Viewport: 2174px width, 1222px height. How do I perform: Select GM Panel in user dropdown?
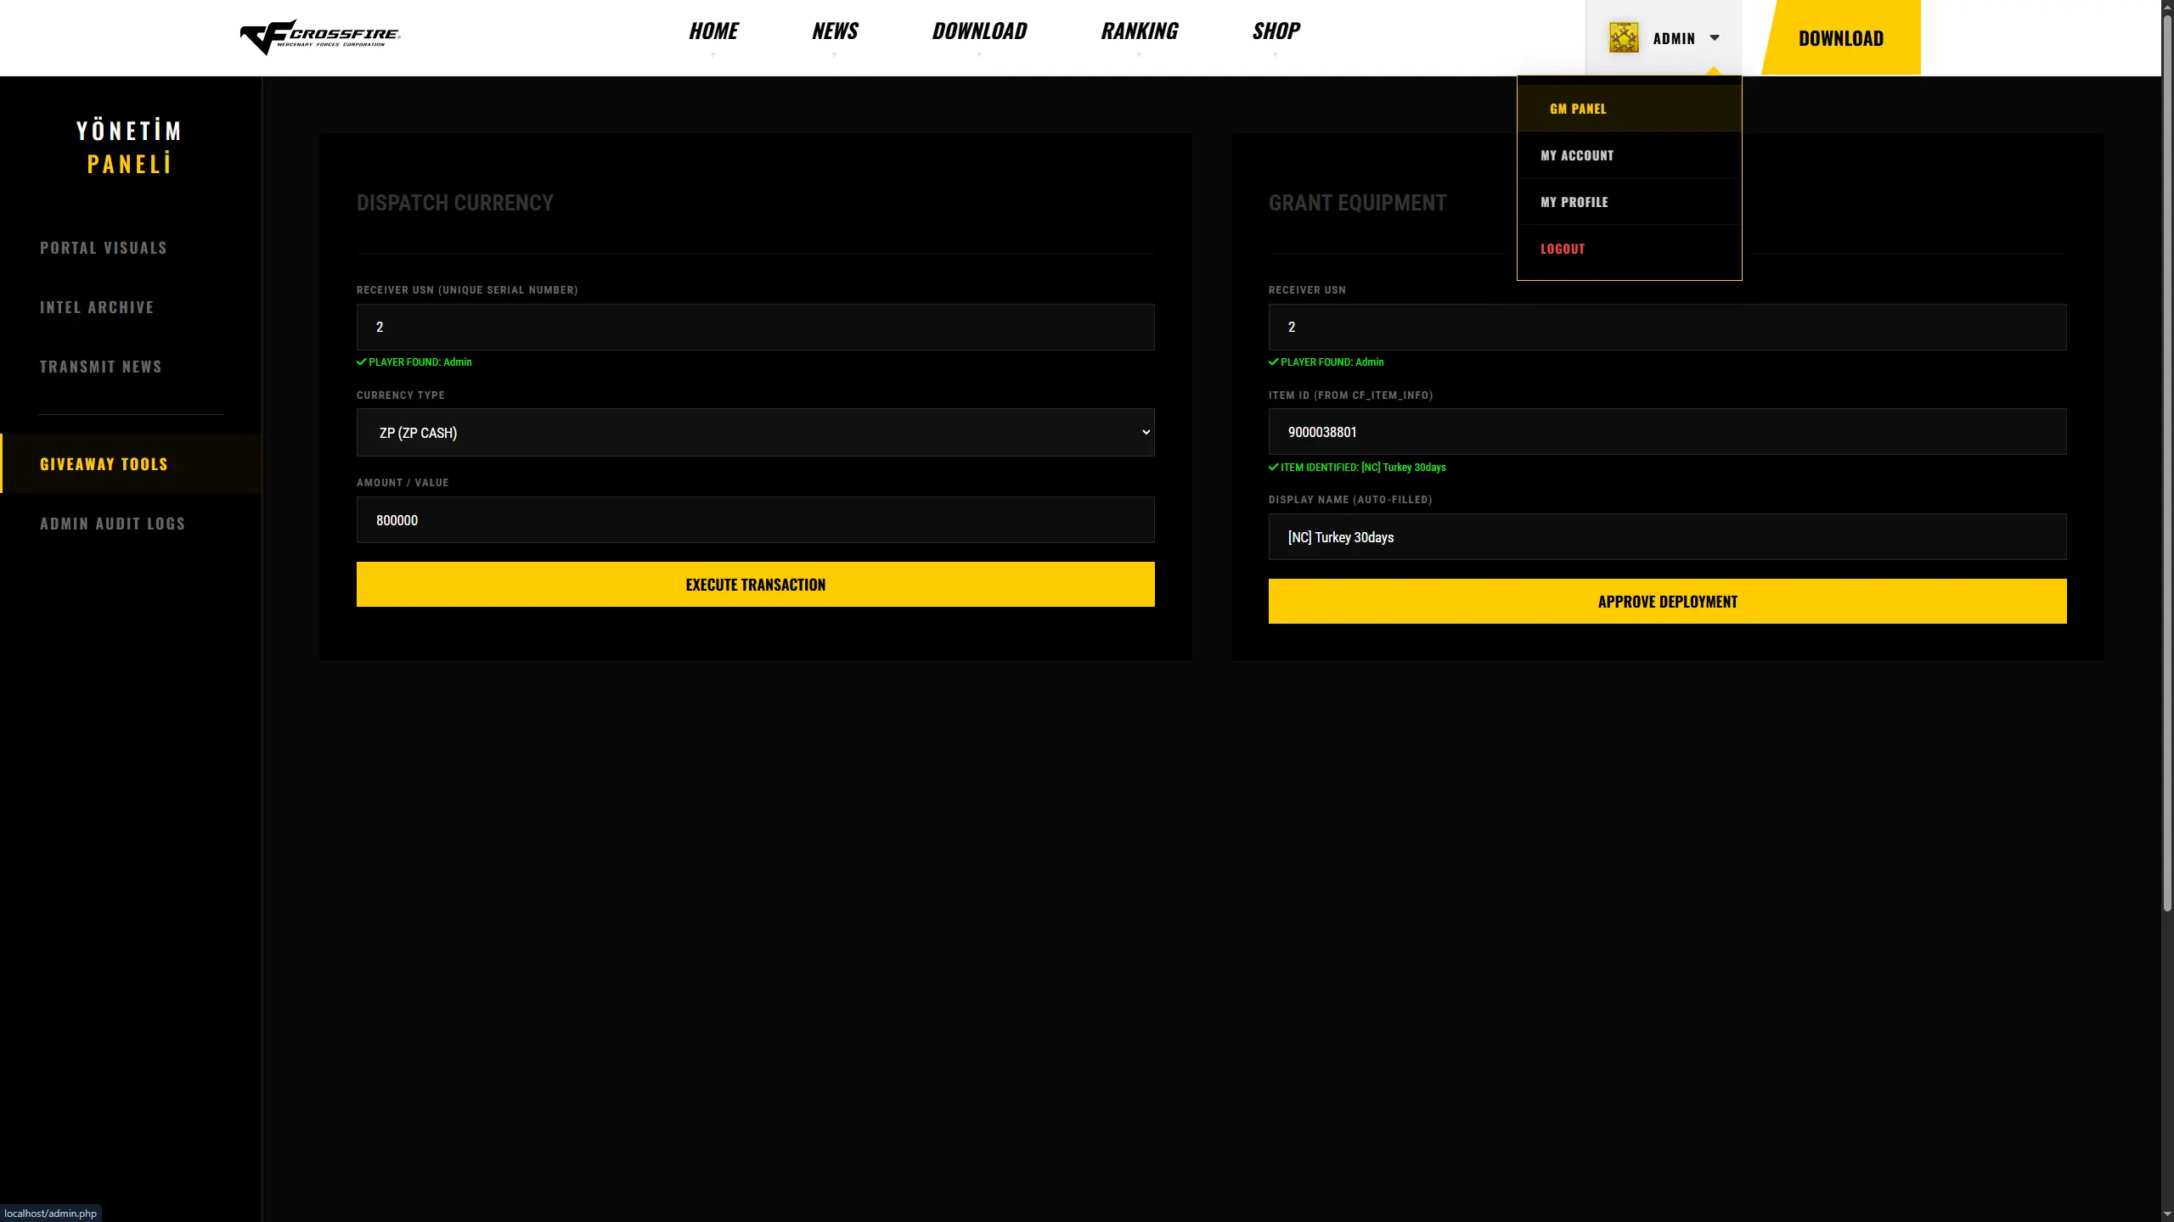coord(1630,109)
